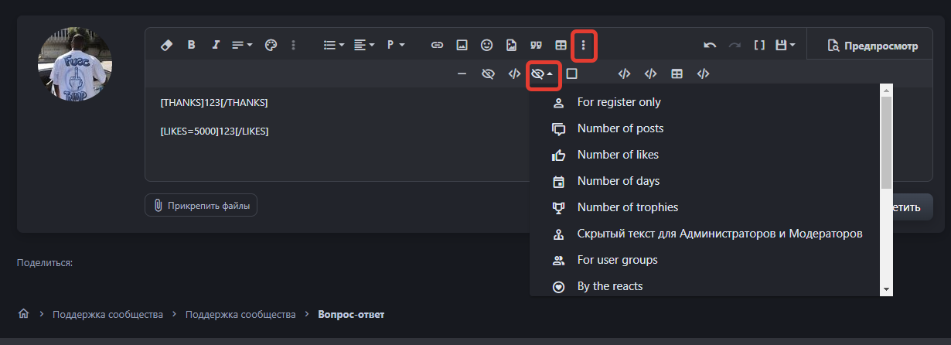Toggle bold formatting
The width and height of the screenshot is (951, 345).
[191, 45]
